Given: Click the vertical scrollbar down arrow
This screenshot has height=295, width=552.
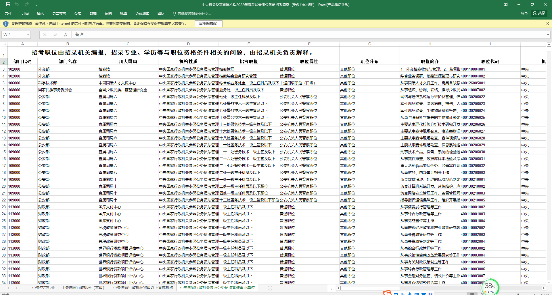Looking at the screenshot, I should 549,282.
